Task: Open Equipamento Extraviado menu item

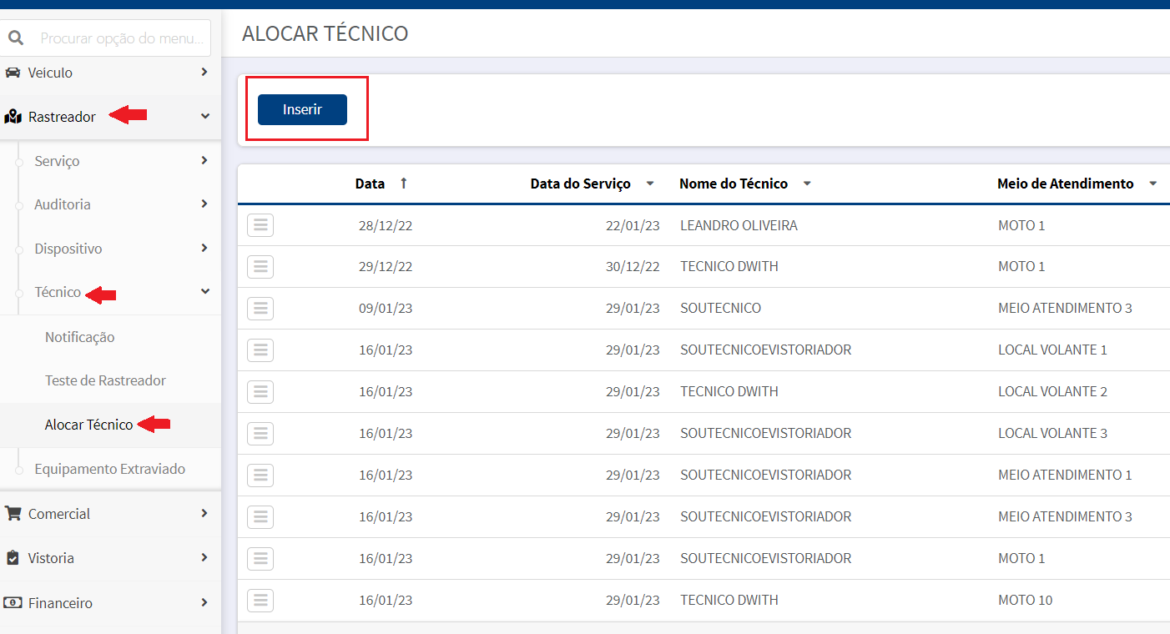Action: [109, 469]
